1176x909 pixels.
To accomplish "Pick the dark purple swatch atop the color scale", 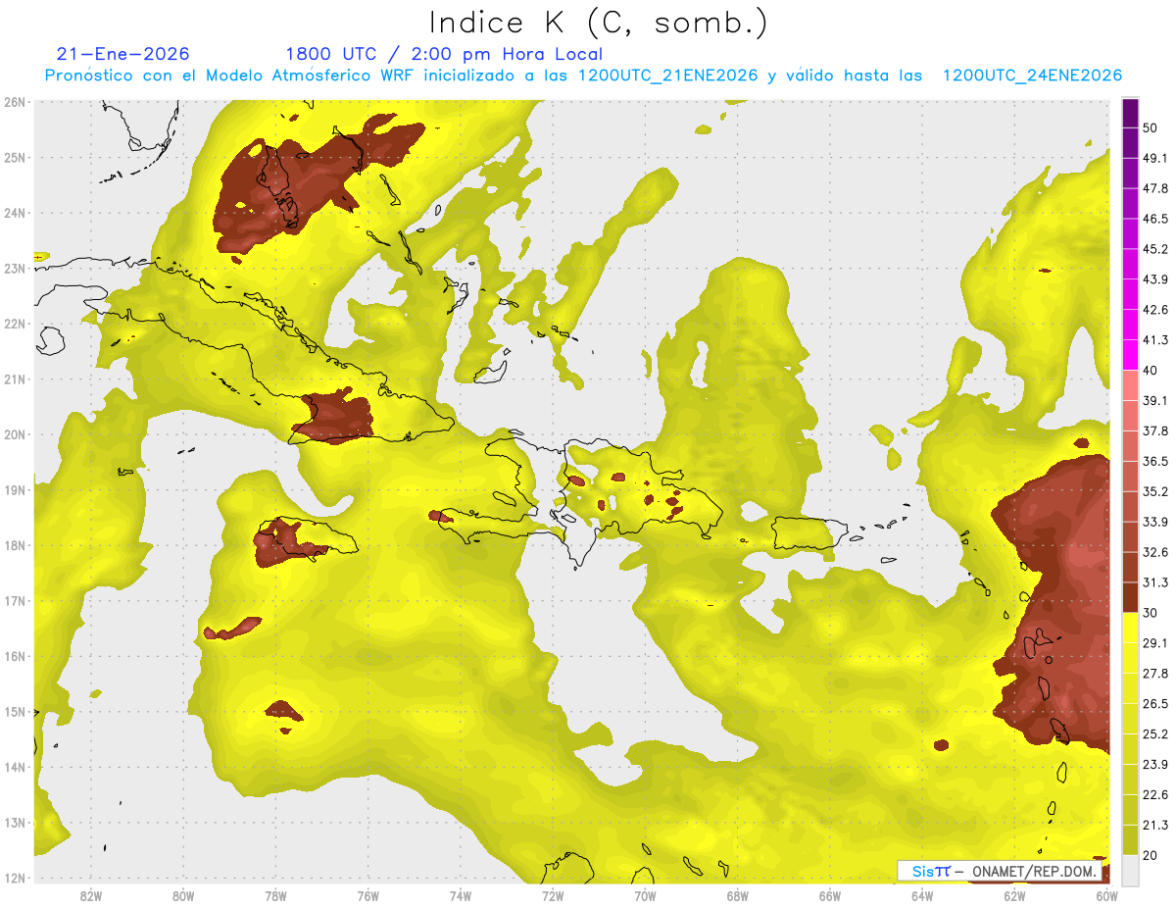I will coord(1130,113).
